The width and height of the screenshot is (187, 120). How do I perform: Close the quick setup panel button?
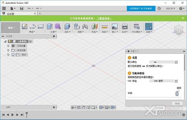[x=177, y=104]
